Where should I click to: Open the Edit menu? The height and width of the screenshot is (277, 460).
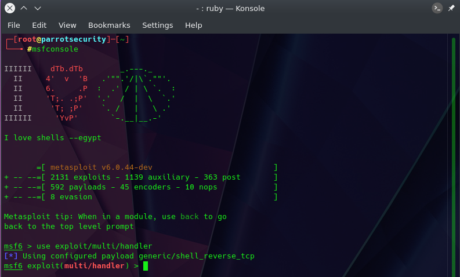click(39, 25)
